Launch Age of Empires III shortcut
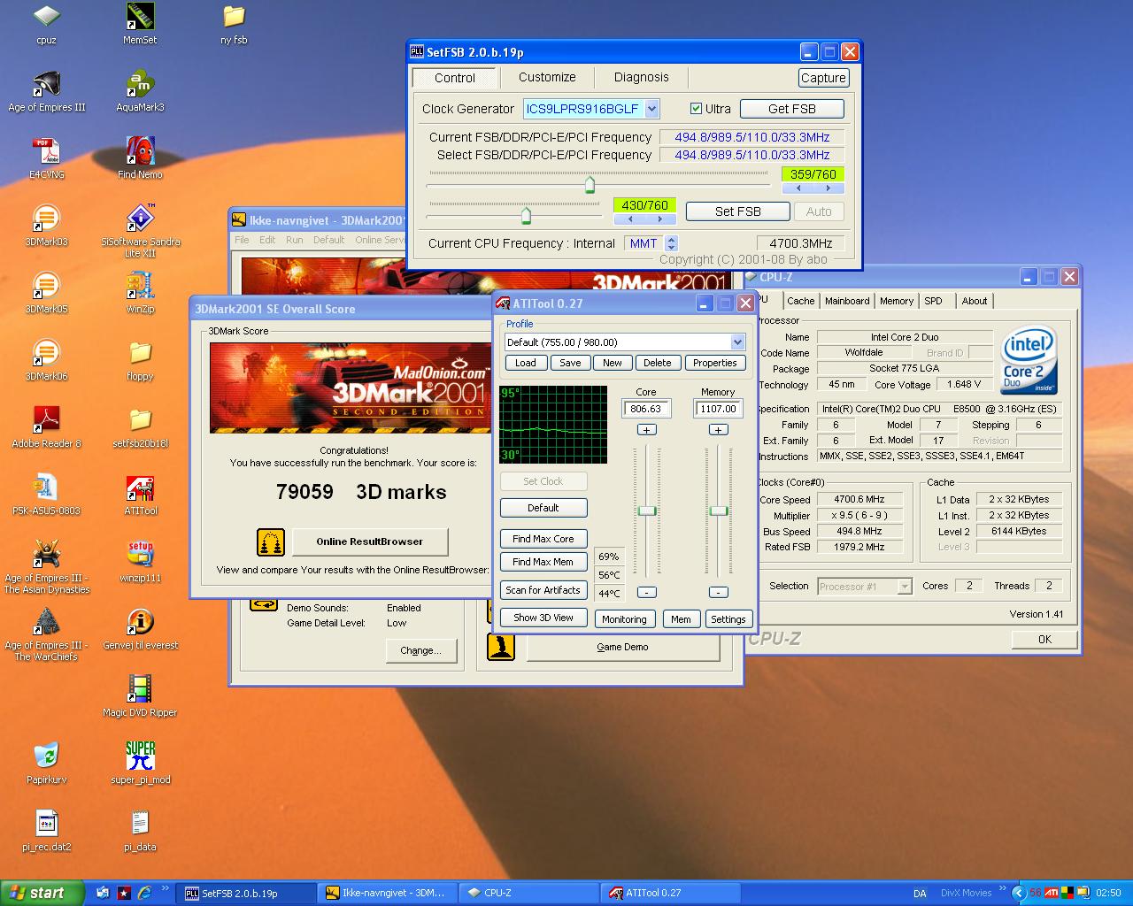1133x906 pixels. 46,91
